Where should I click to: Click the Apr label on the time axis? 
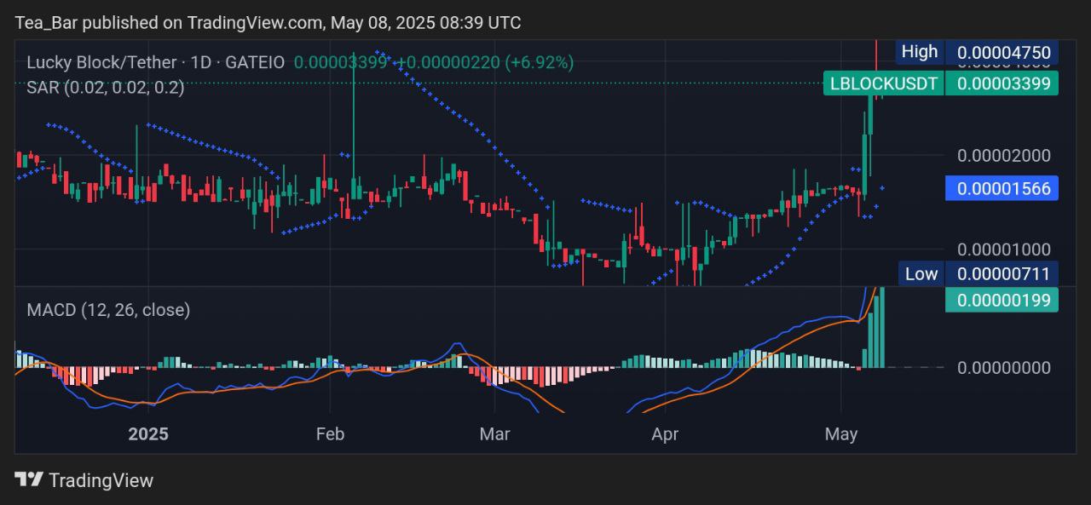[x=665, y=434]
